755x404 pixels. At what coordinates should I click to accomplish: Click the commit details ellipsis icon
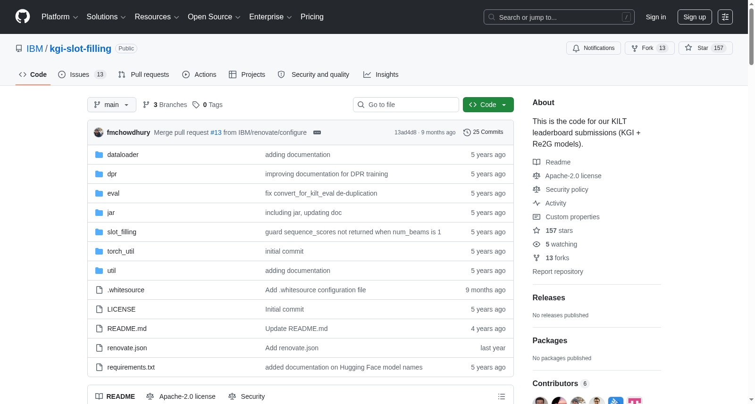317,132
